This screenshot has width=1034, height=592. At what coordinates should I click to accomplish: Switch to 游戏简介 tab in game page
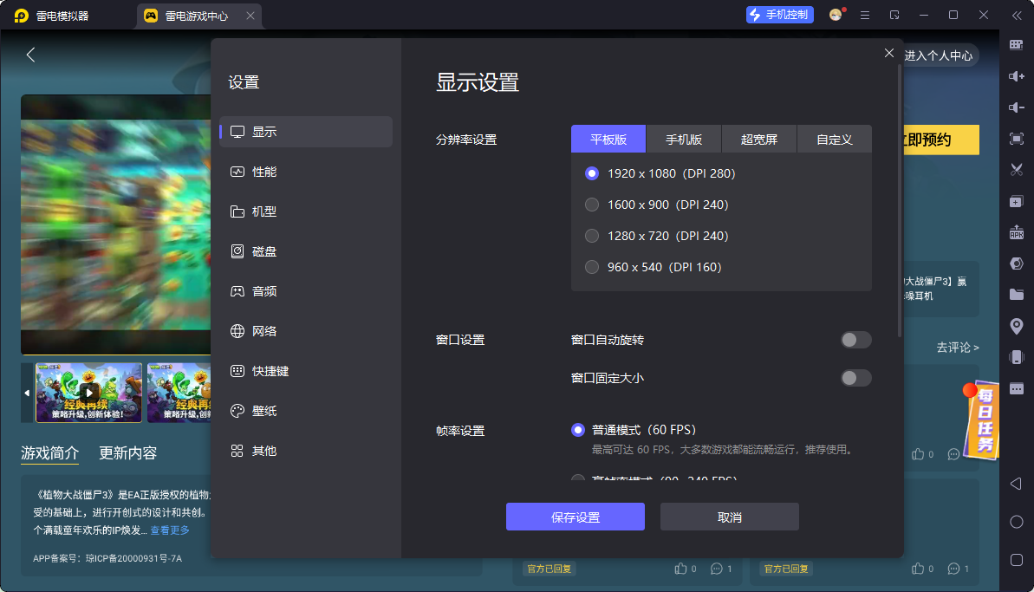click(49, 453)
